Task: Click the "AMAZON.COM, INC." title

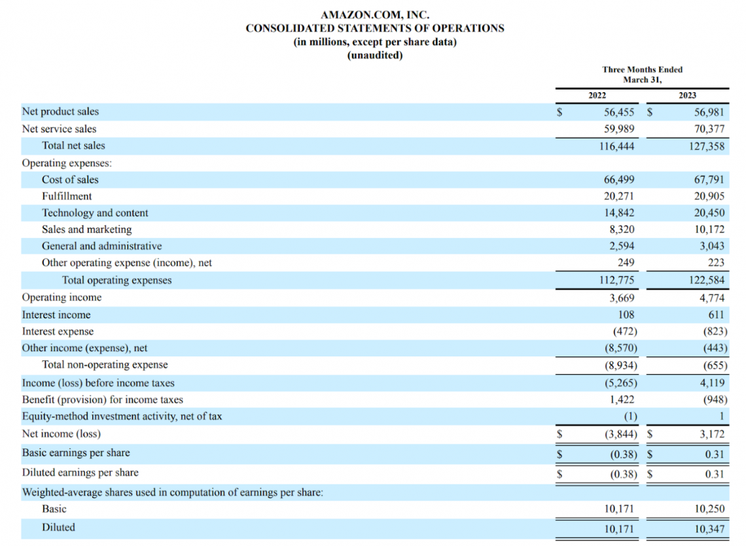Action: (375, 15)
